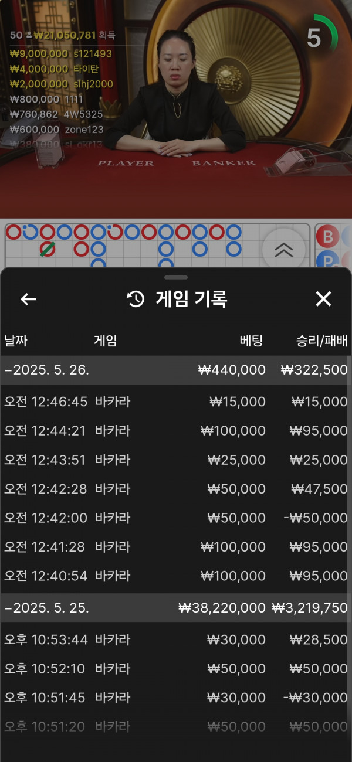The image size is (352, 762).
Task: Open the 오후 10:53:44 바카라 record
Action: point(176,639)
